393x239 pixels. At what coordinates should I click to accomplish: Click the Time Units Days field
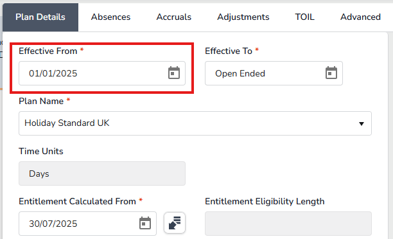(x=102, y=173)
